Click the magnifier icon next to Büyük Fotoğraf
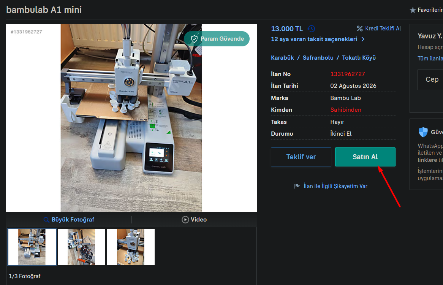The width and height of the screenshot is (443, 285). (47, 220)
